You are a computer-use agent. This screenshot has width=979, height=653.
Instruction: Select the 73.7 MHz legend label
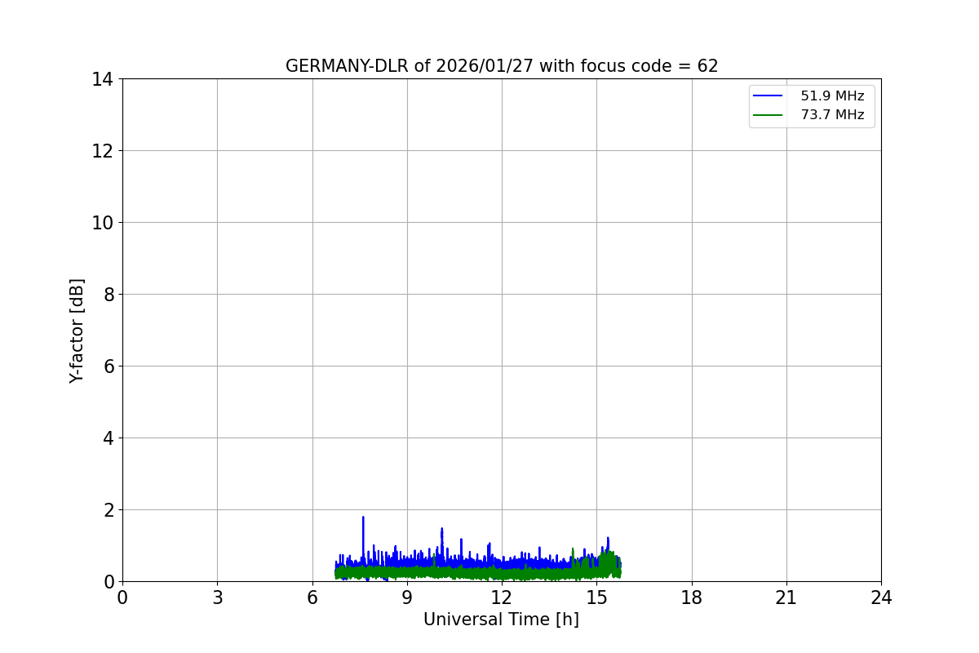click(832, 115)
